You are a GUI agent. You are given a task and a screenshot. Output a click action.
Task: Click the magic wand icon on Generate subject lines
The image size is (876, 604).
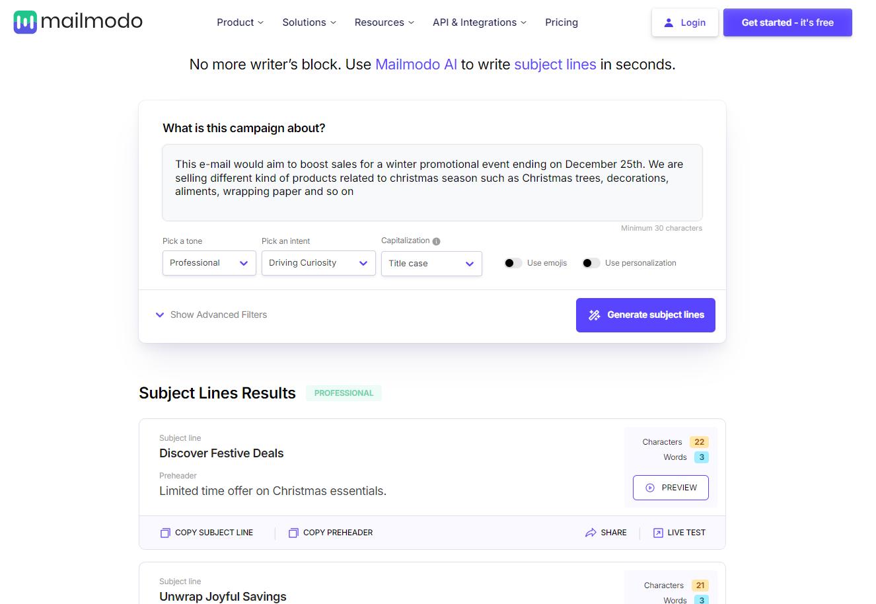[594, 315]
